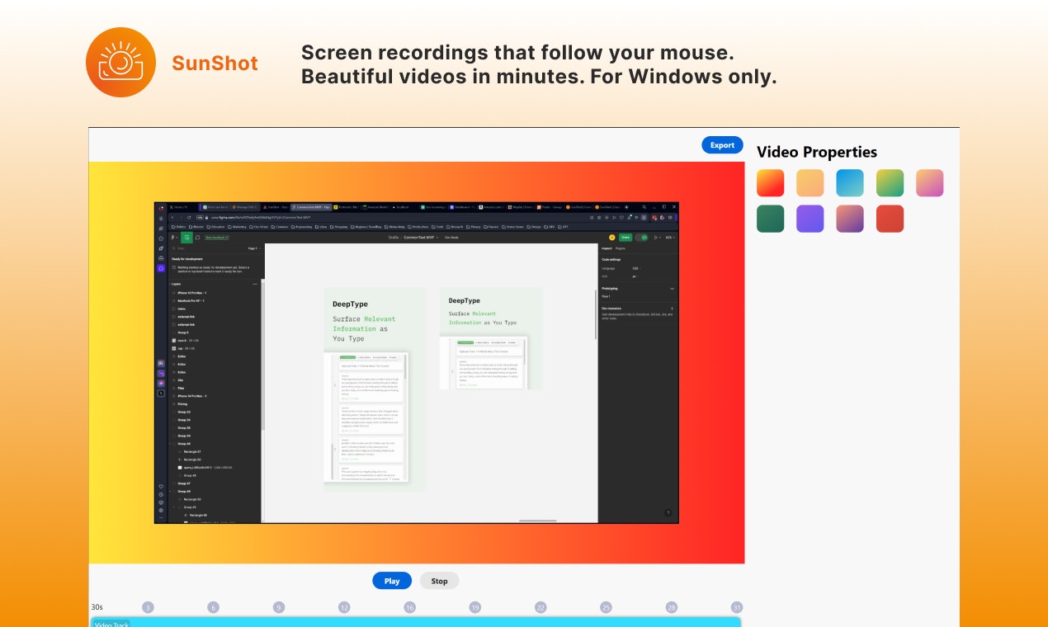
Task: Select the Pricing layer in recorded Figma
Action: coord(182,404)
